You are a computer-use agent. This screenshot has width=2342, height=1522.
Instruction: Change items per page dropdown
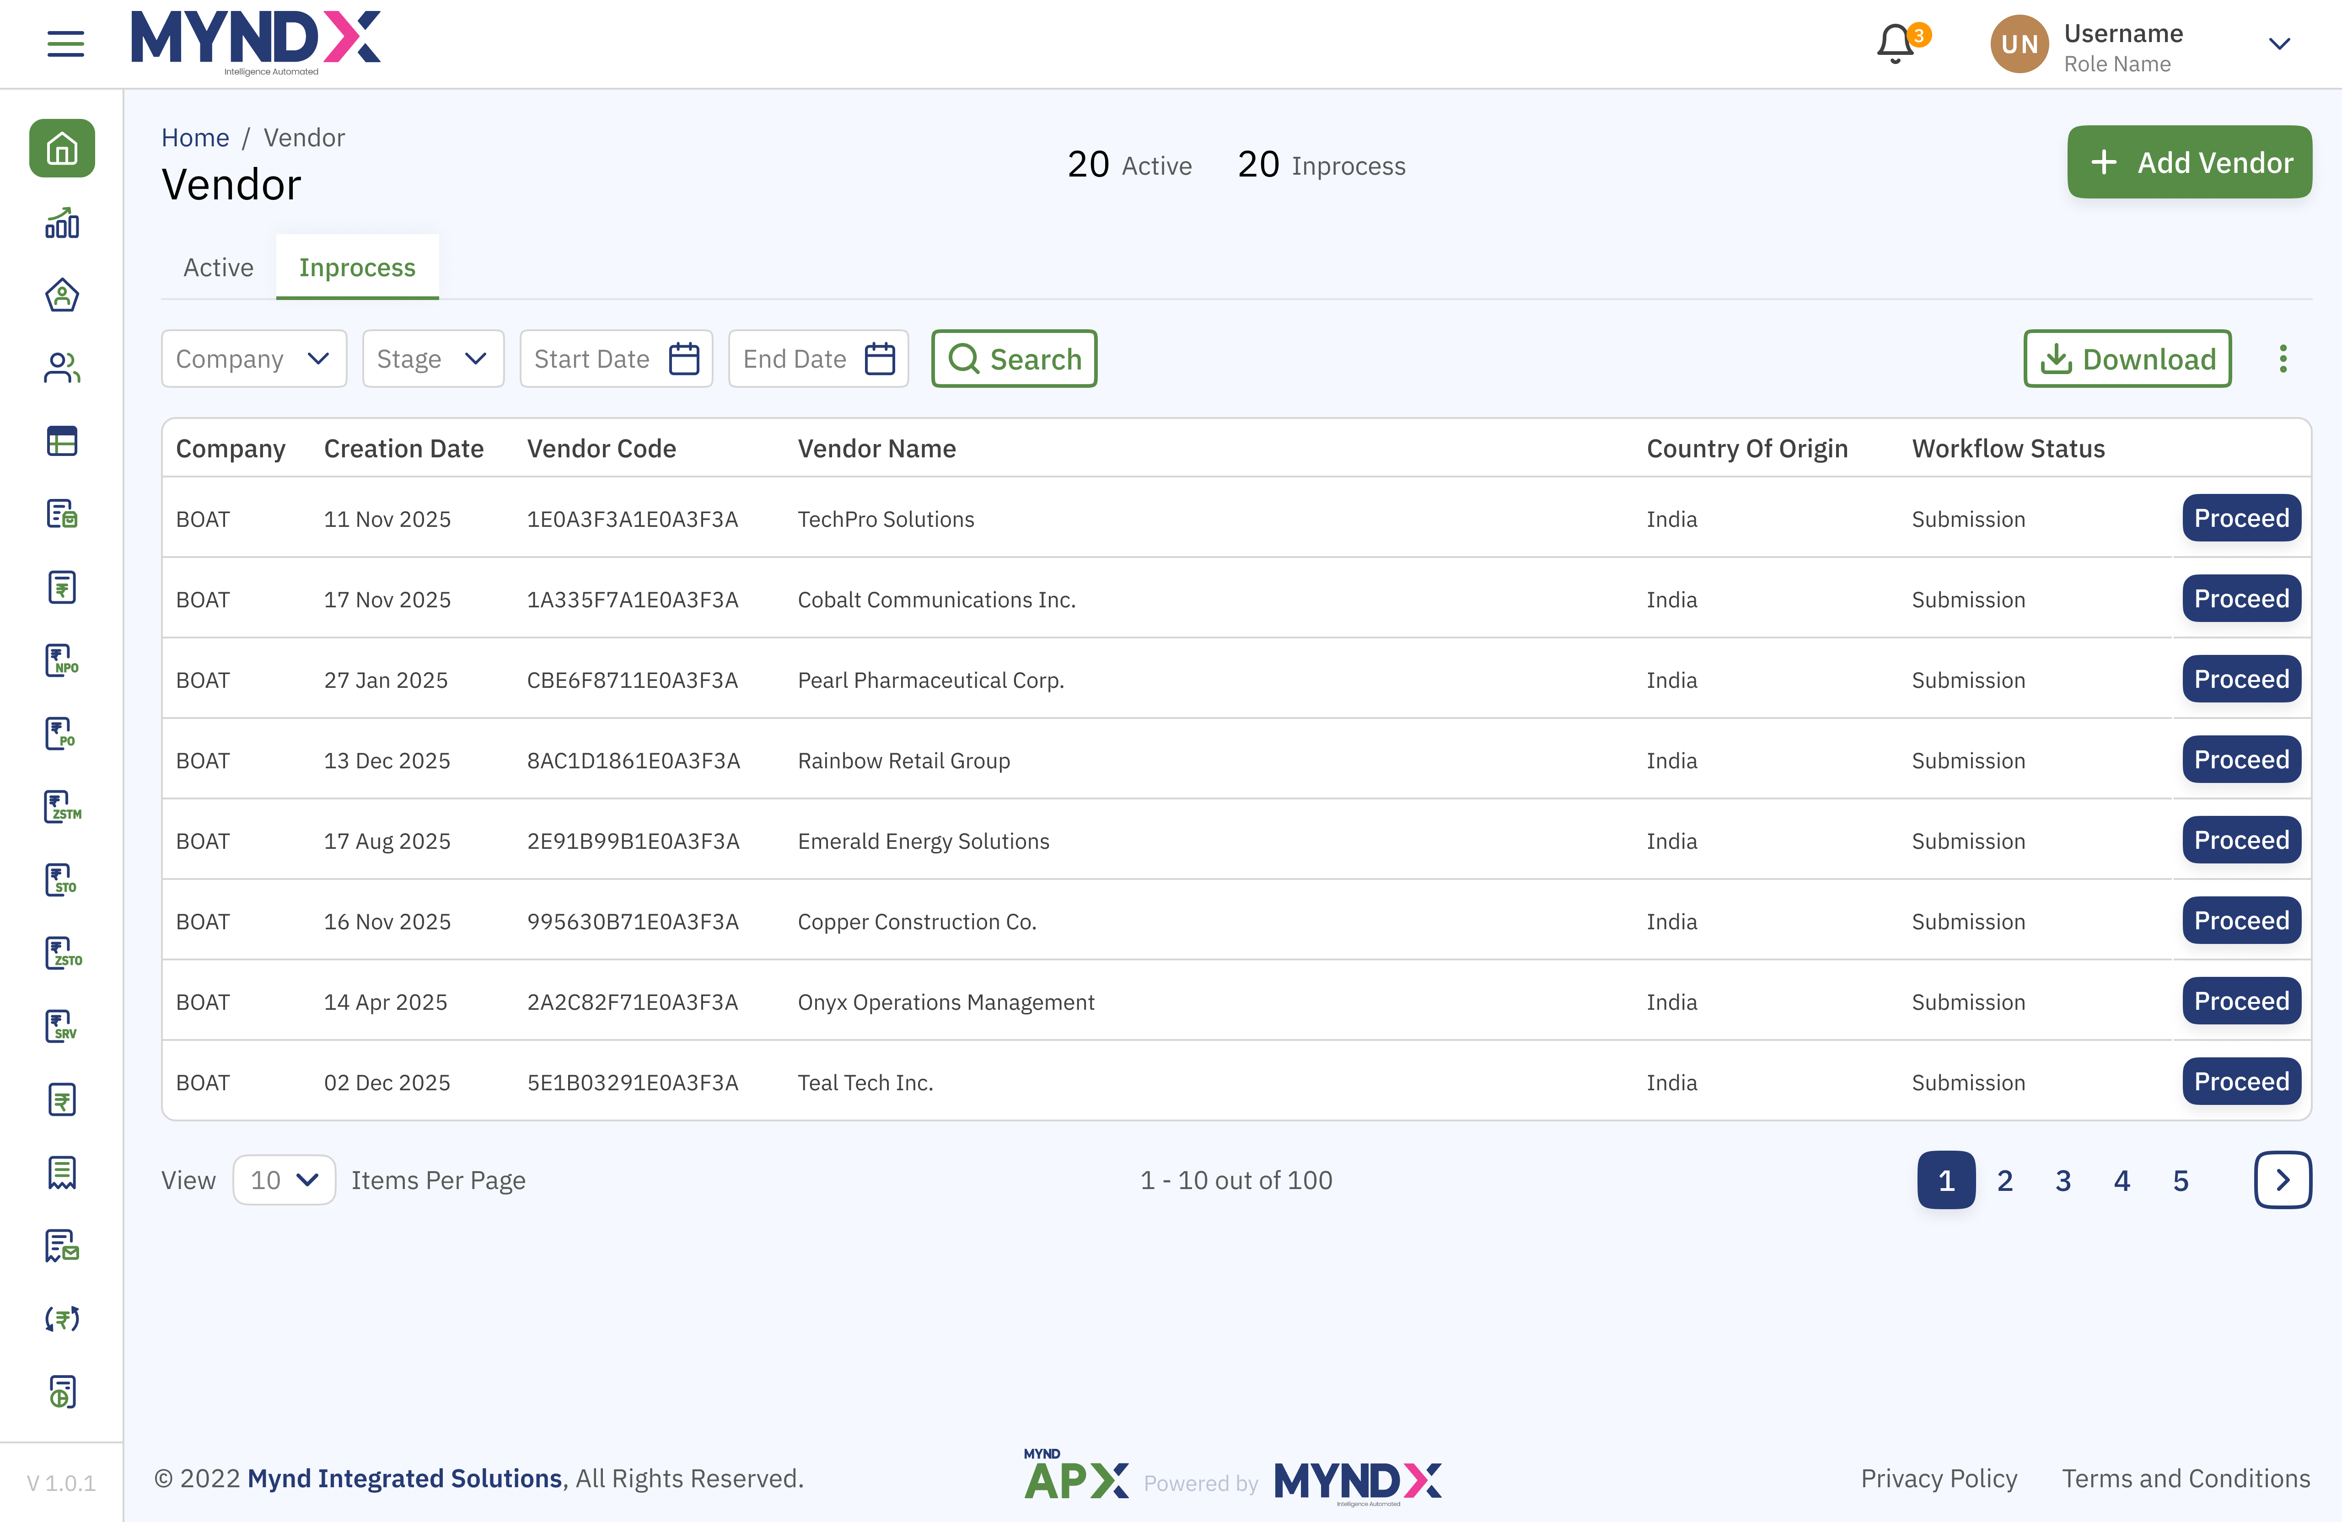(284, 1179)
